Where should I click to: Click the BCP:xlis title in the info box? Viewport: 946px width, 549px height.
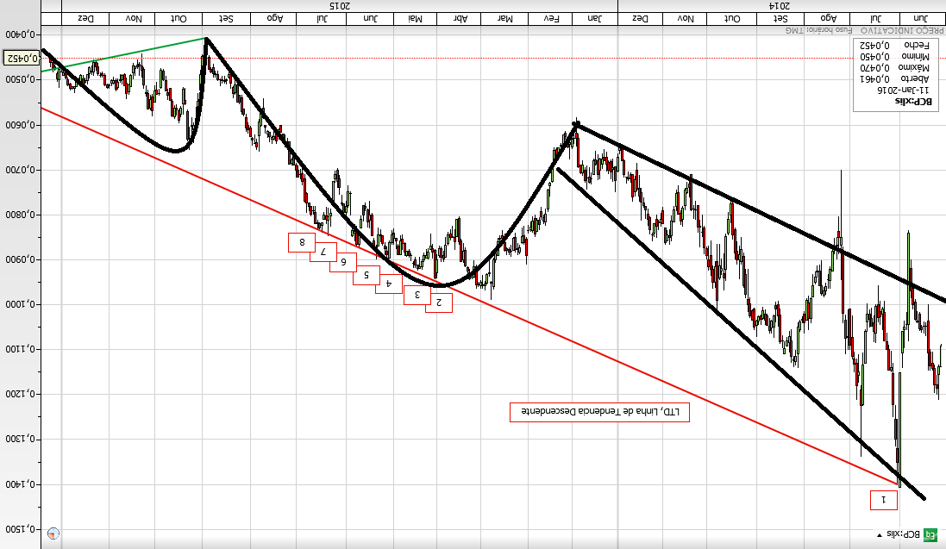913,102
